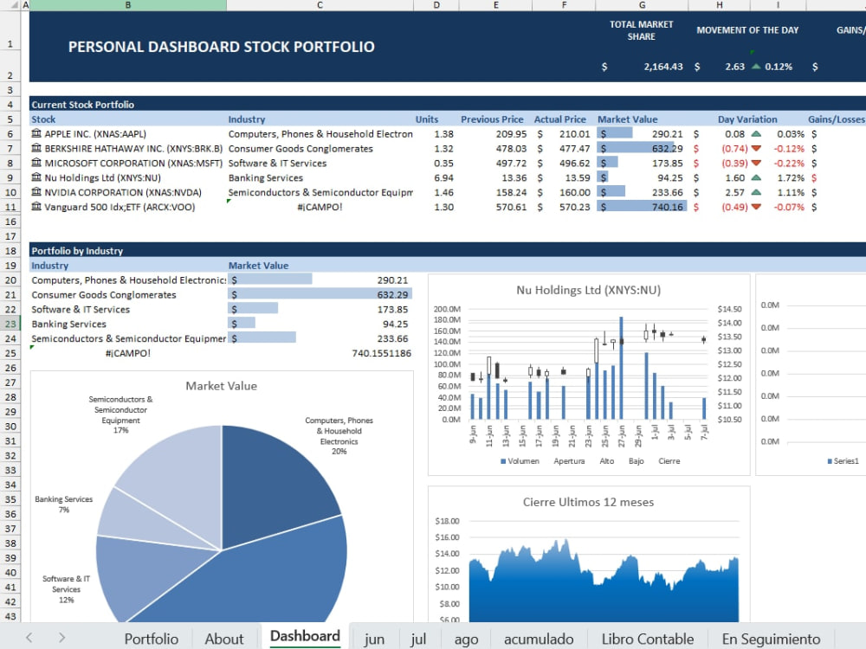This screenshot has height=649, width=866.
Task: Select the Previous Price column heading
Action: 492,119
